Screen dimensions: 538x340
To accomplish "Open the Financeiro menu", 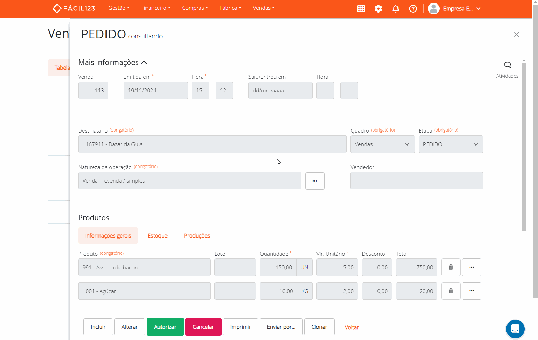I will click(156, 8).
